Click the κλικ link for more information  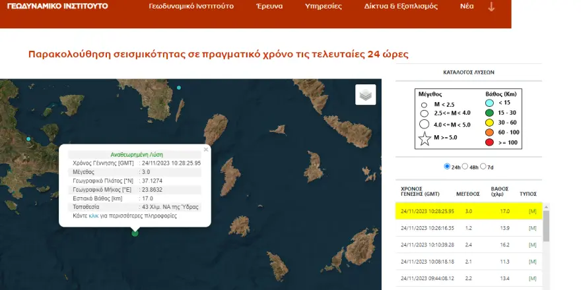click(x=94, y=216)
